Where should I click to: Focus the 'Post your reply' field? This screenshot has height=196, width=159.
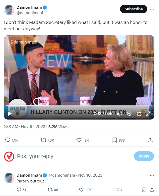pyautogui.click(x=74, y=156)
